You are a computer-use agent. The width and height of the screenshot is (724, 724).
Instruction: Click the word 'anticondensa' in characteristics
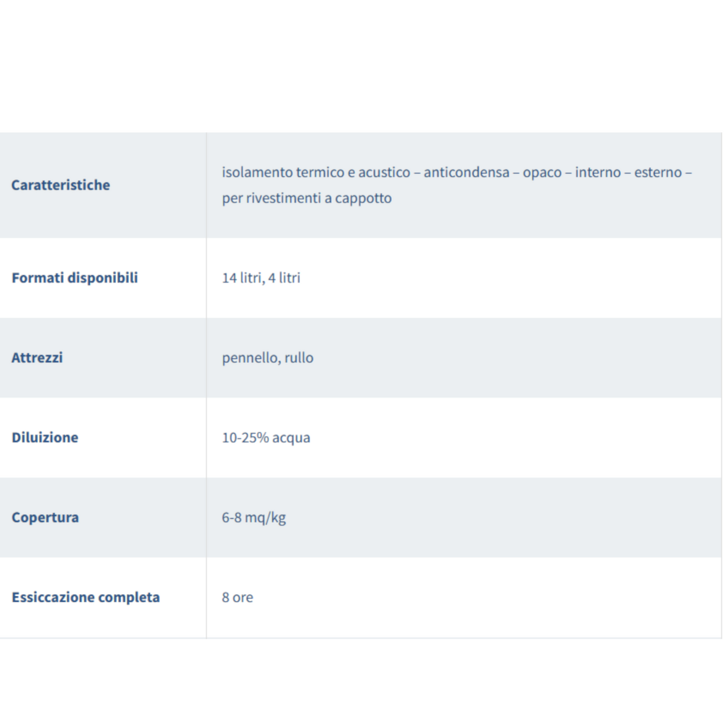[466, 172]
